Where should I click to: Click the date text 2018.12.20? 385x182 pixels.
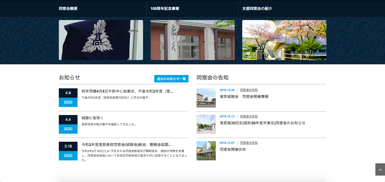coord(227,90)
